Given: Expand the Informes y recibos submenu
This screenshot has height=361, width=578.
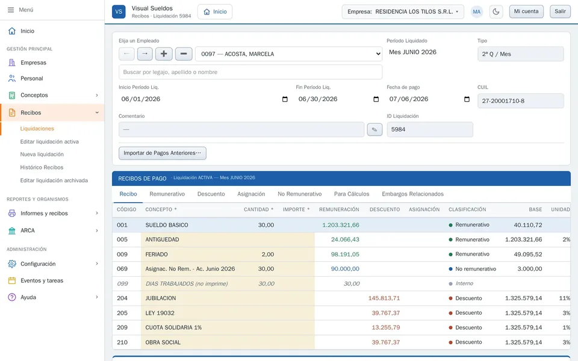Looking at the screenshot, I should pos(97,213).
